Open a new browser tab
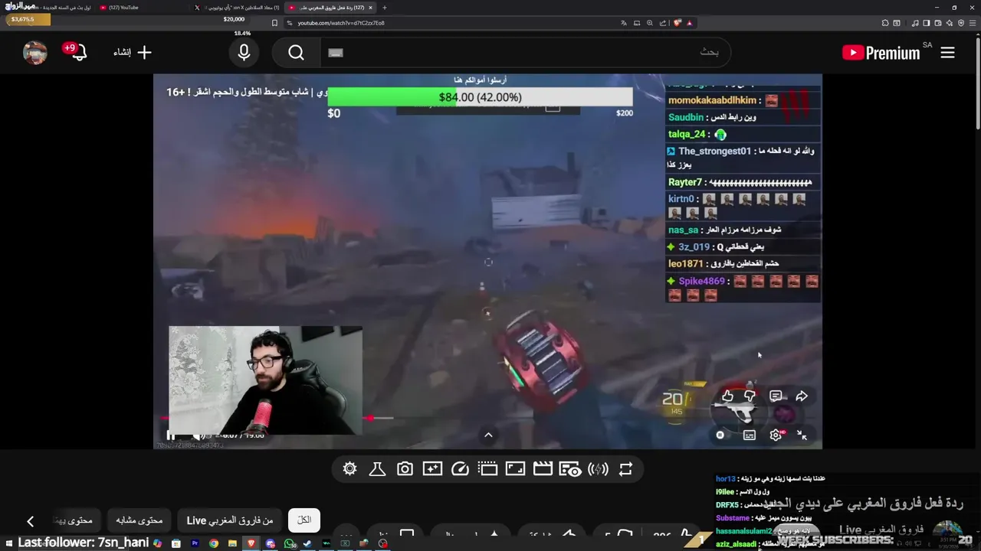Viewport: 981px width, 551px height. (385, 8)
